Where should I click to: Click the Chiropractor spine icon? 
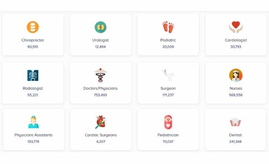click(33, 27)
